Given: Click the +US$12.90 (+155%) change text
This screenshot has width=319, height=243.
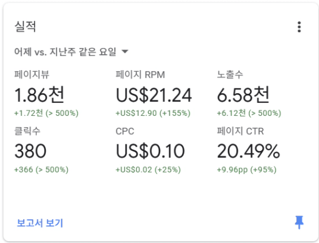Looking at the screenshot, I should coord(153,113).
